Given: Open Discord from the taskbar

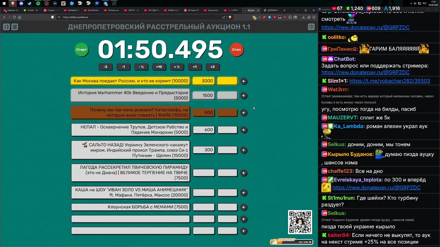Looking at the screenshot, I should (x=21, y=3).
